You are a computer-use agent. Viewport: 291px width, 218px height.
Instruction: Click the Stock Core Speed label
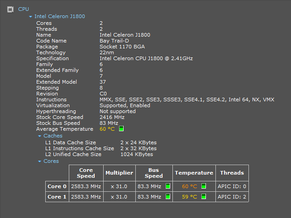click(x=60, y=117)
